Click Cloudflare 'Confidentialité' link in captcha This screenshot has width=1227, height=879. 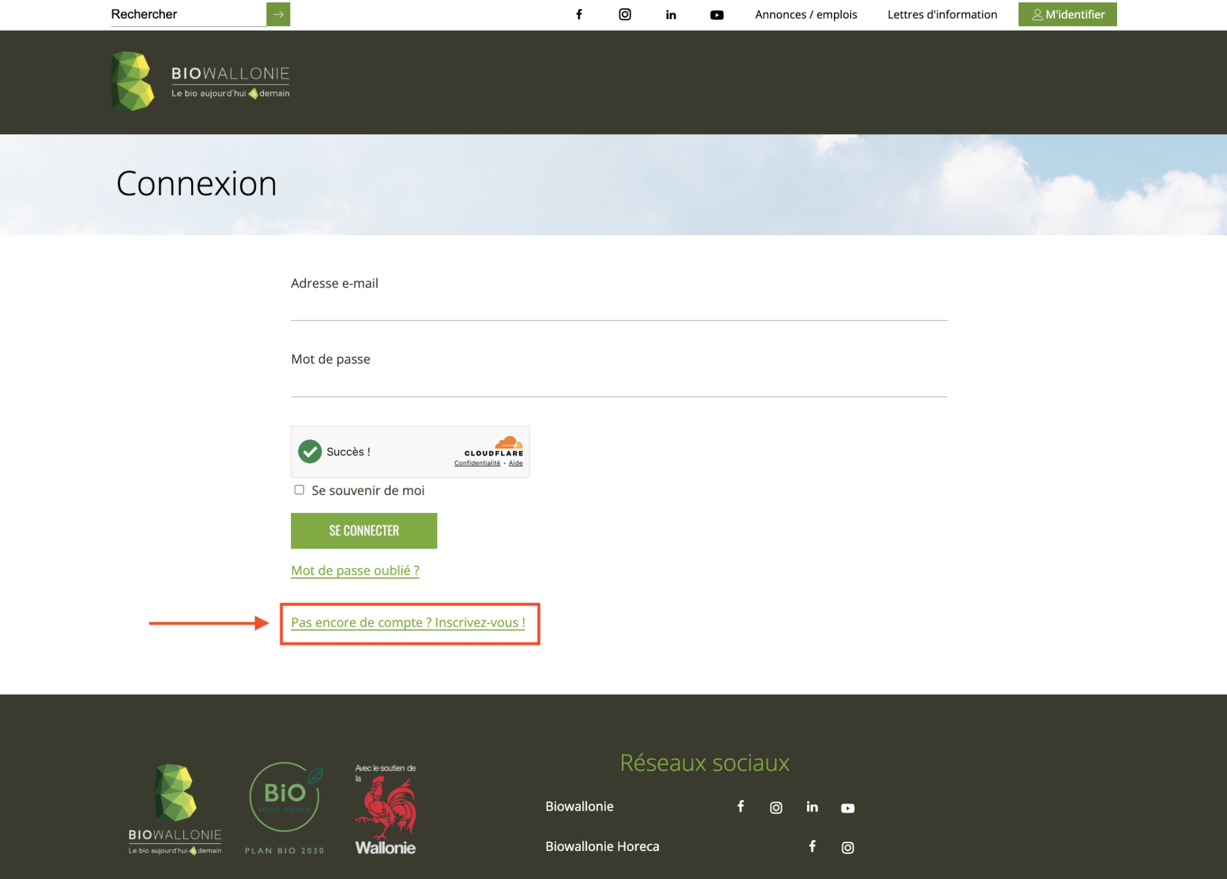pyautogui.click(x=477, y=463)
